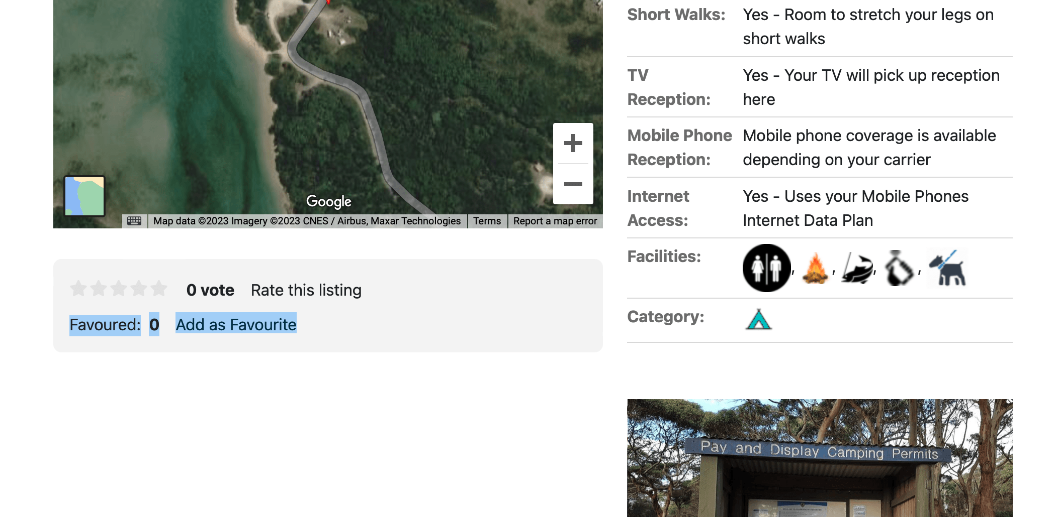The width and height of the screenshot is (1059, 517).
Task: Click Report a map error
Action: (555, 221)
